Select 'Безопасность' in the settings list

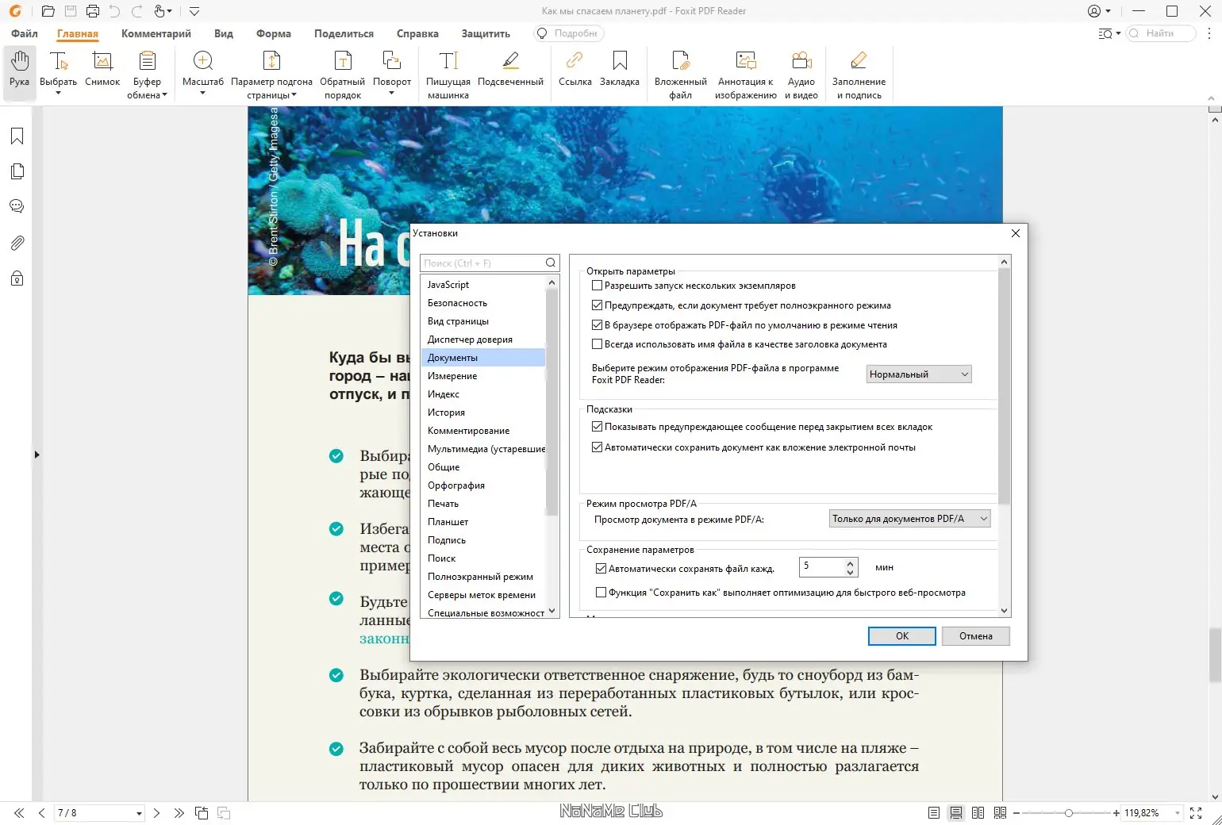pyautogui.click(x=458, y=302)
